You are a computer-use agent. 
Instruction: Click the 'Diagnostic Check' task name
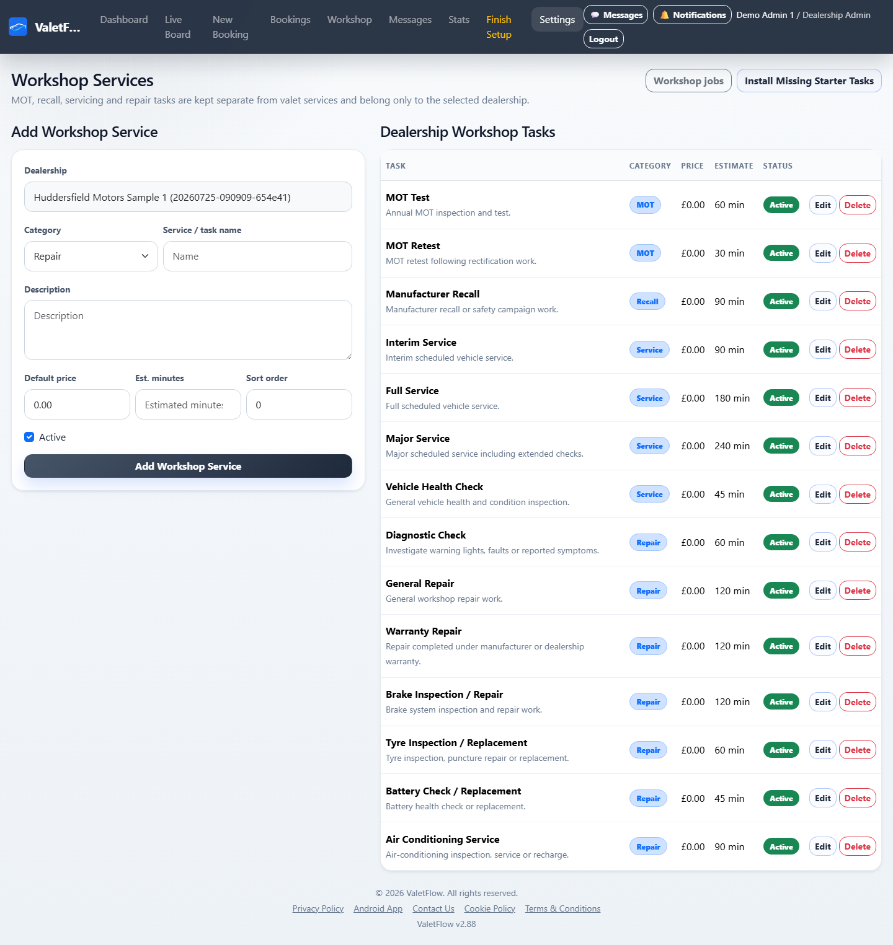coord(425,535)
